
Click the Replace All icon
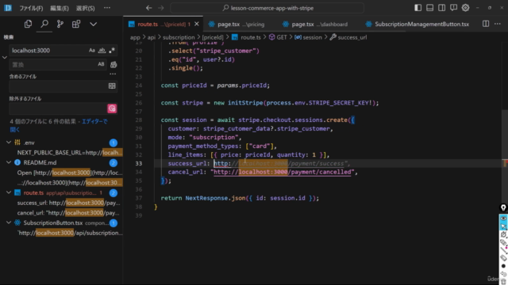[x=114, y=65]
